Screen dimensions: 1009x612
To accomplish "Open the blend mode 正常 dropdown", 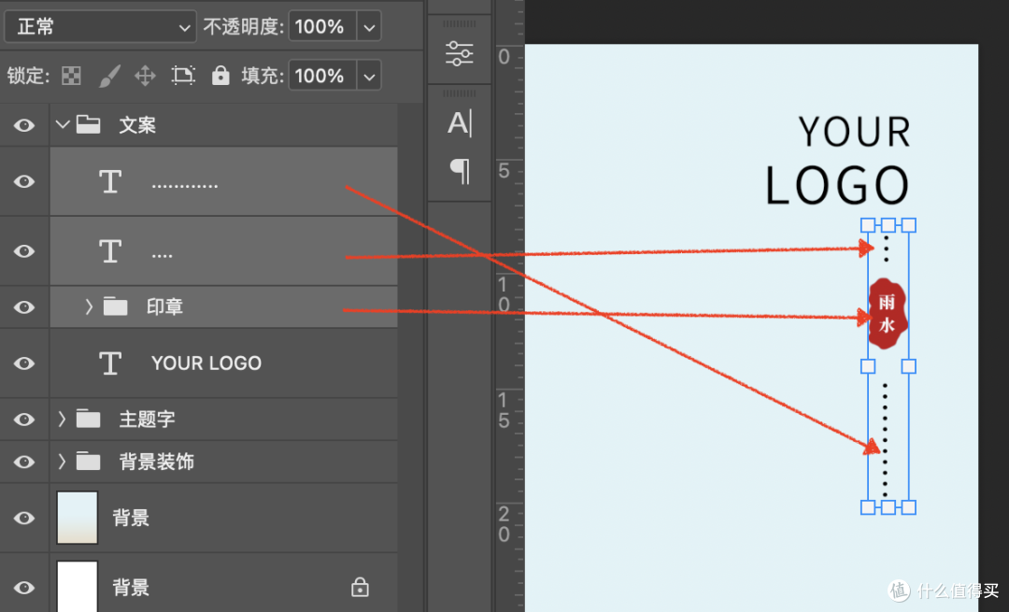I will tap(100, 26).
